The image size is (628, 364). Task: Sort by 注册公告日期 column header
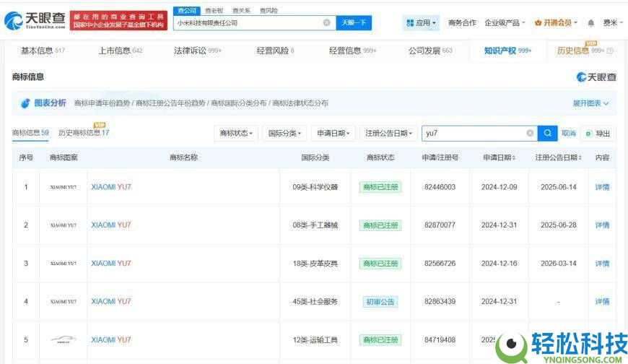[x=558, y=157]
